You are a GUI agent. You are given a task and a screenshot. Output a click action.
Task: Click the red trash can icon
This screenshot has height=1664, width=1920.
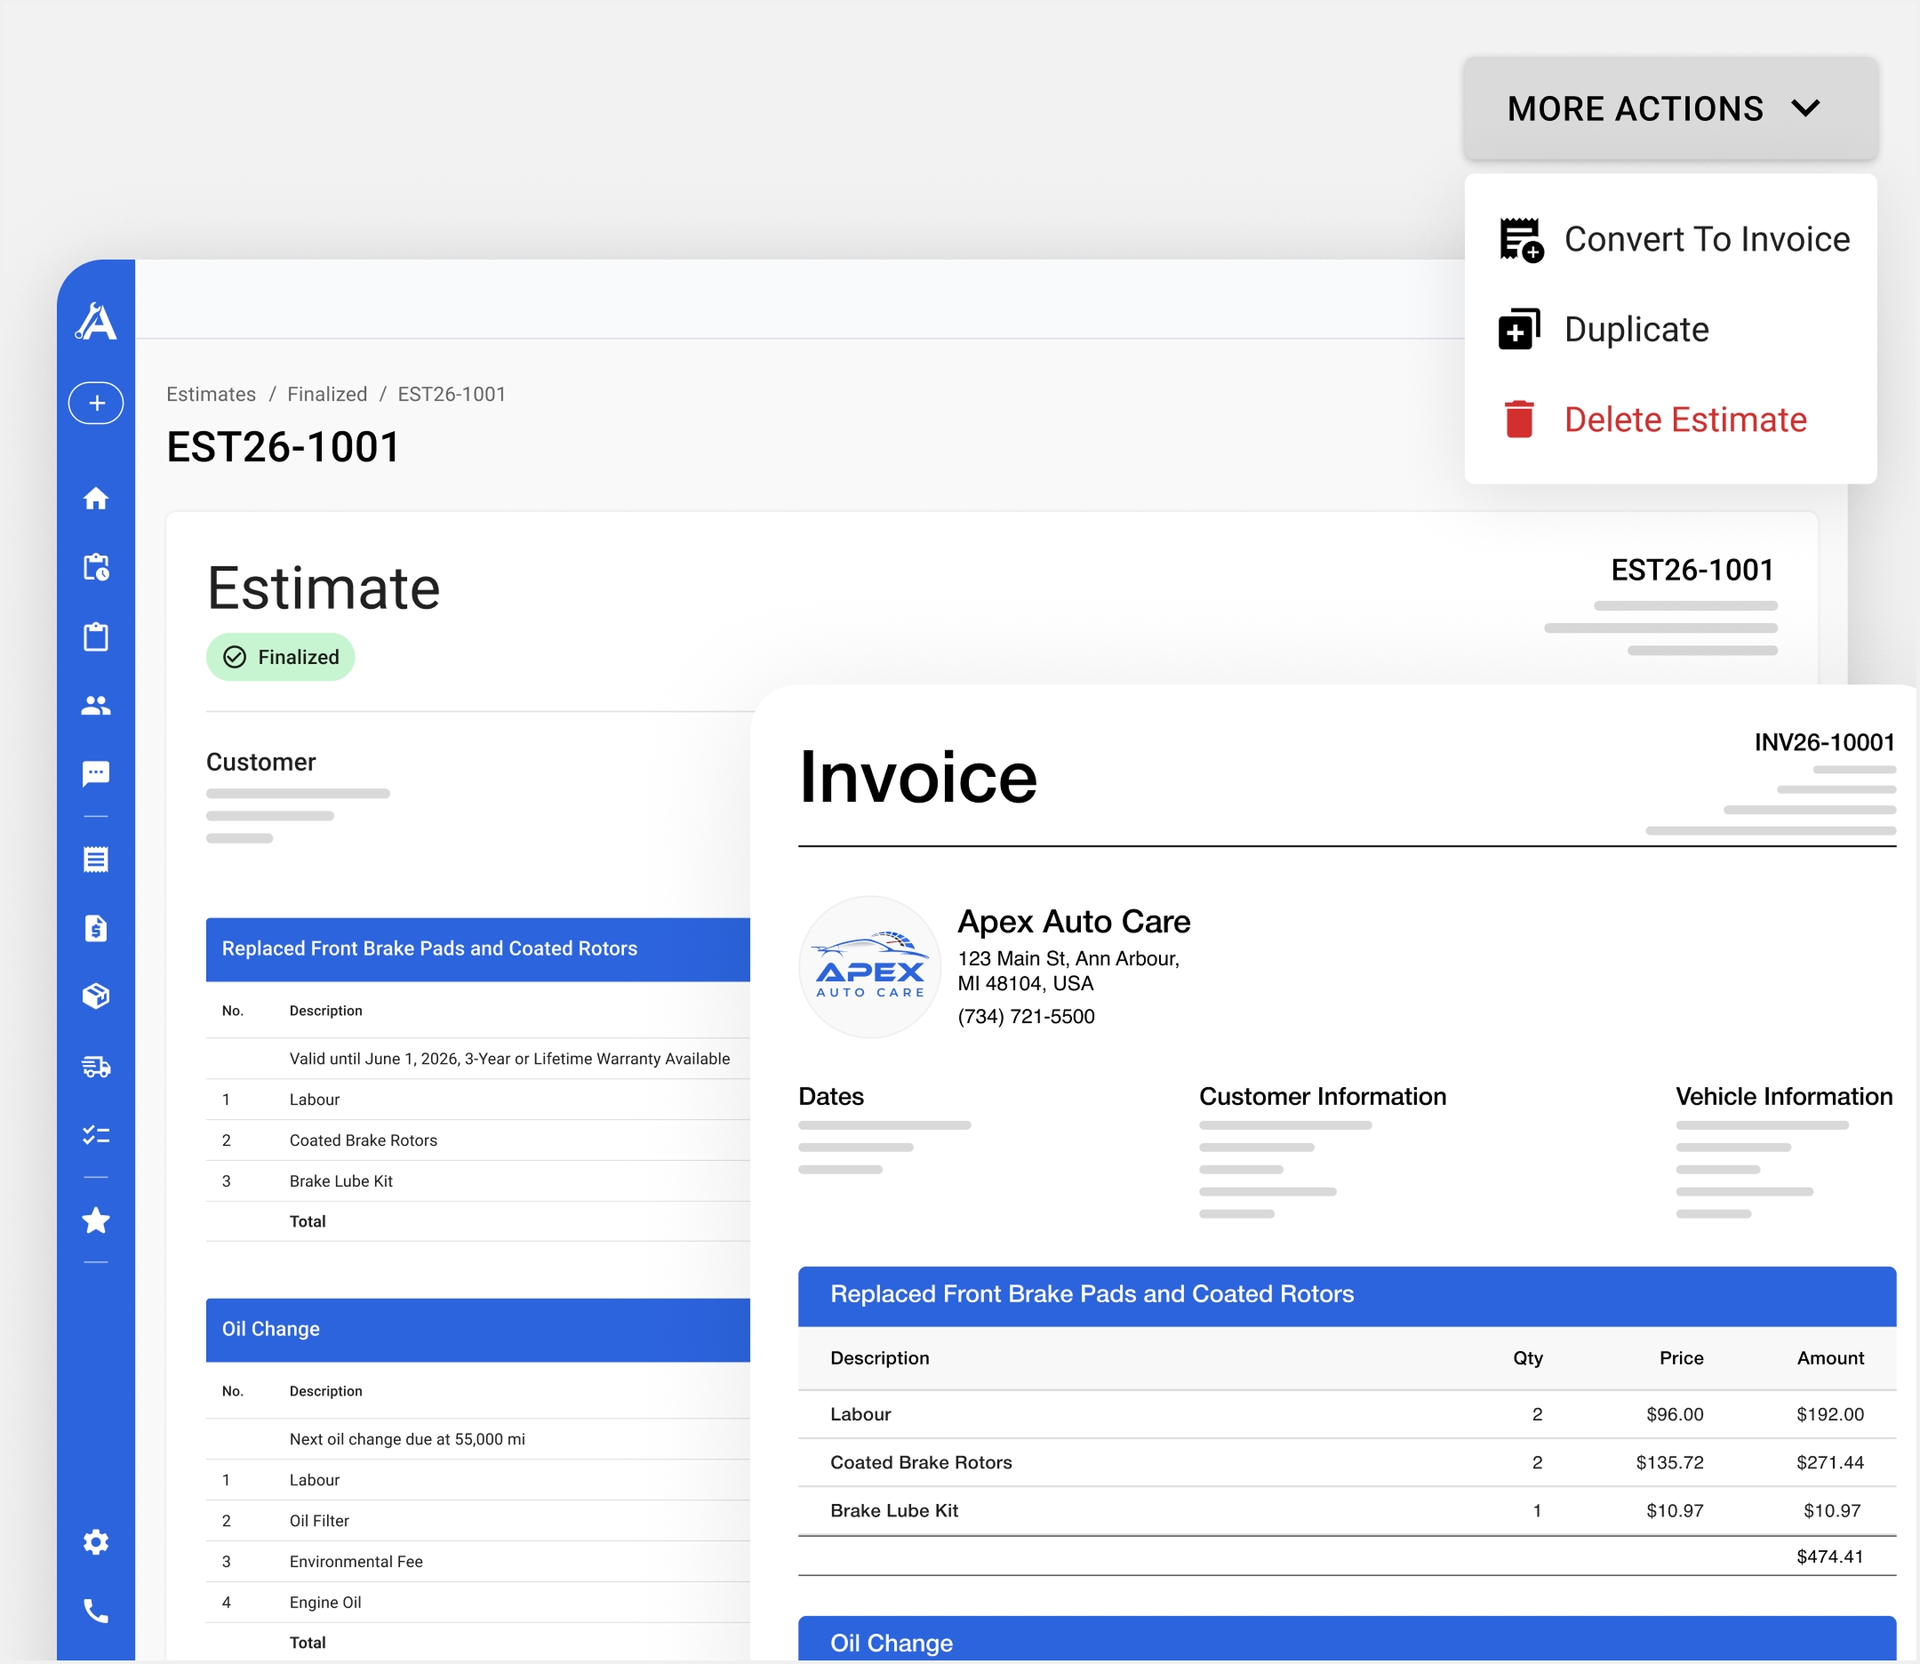(x=1519, y=420)
